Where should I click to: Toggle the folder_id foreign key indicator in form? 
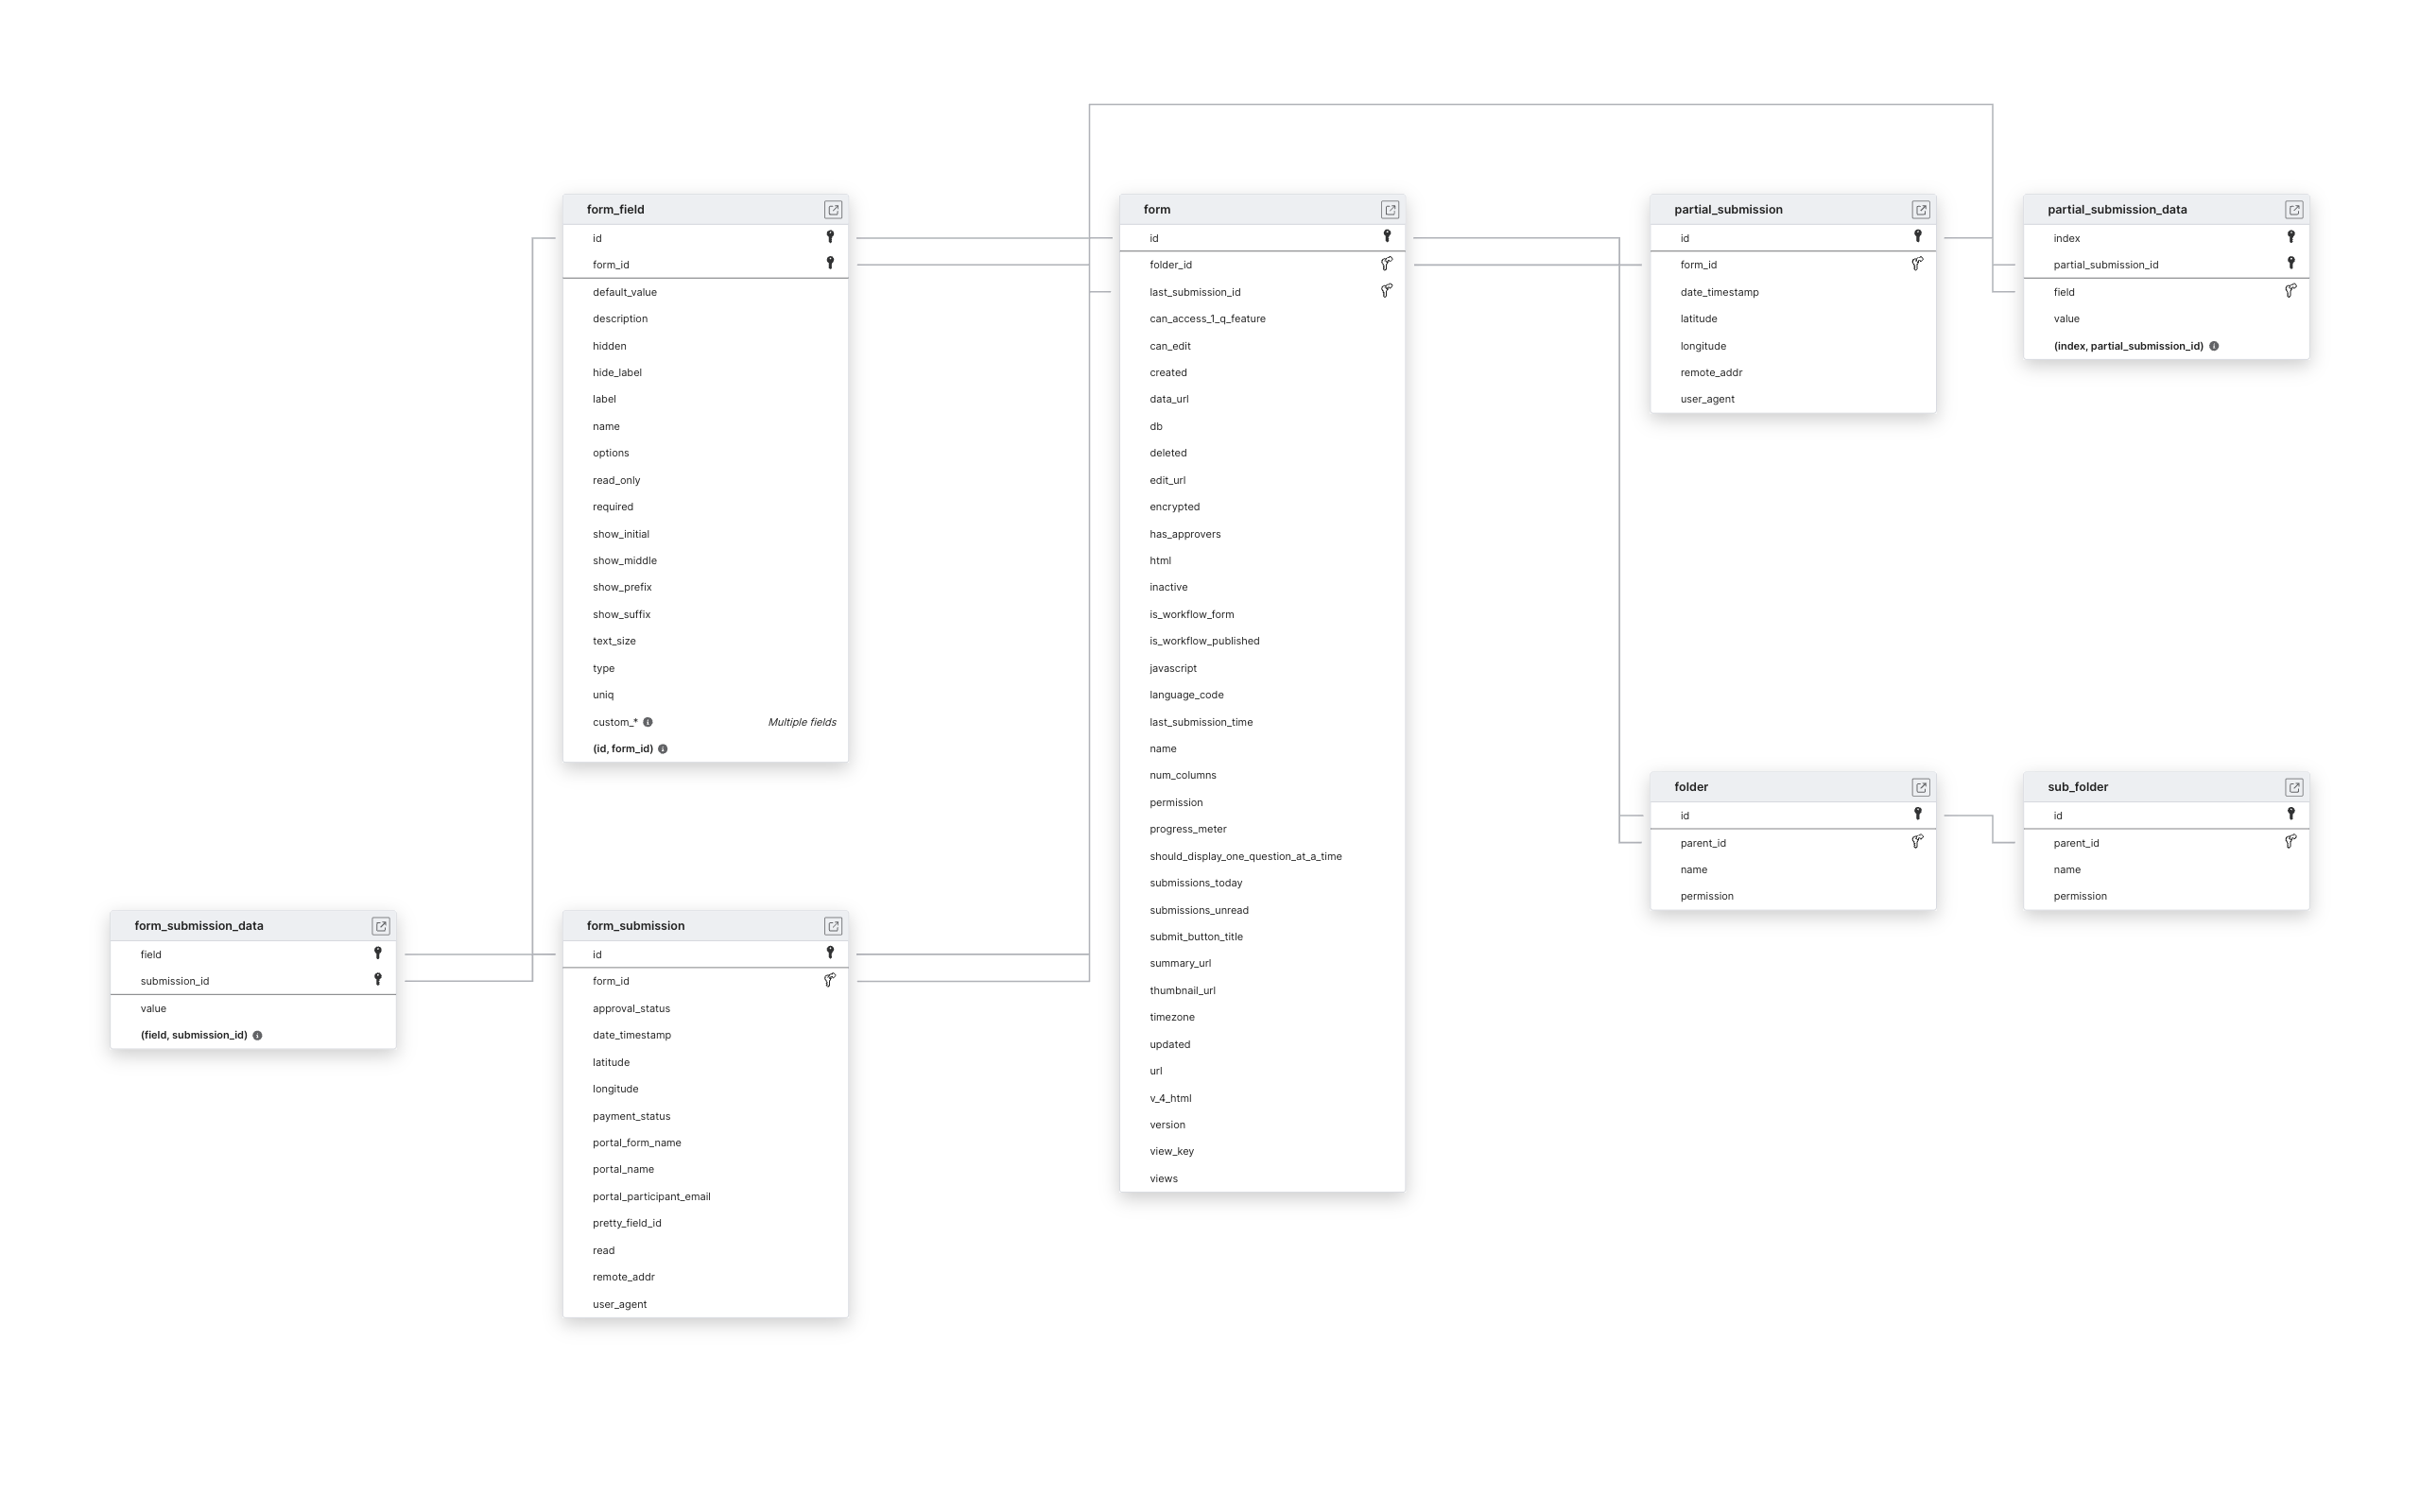pyautogui.click(x=1387, y=265)
